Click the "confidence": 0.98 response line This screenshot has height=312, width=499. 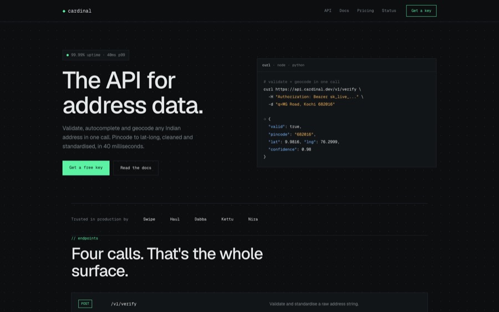point(289,149)
